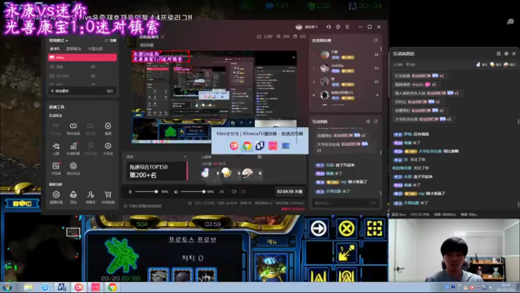
Task: Click the webcam feed thumbnail
Action: click(x=454, y=250)
